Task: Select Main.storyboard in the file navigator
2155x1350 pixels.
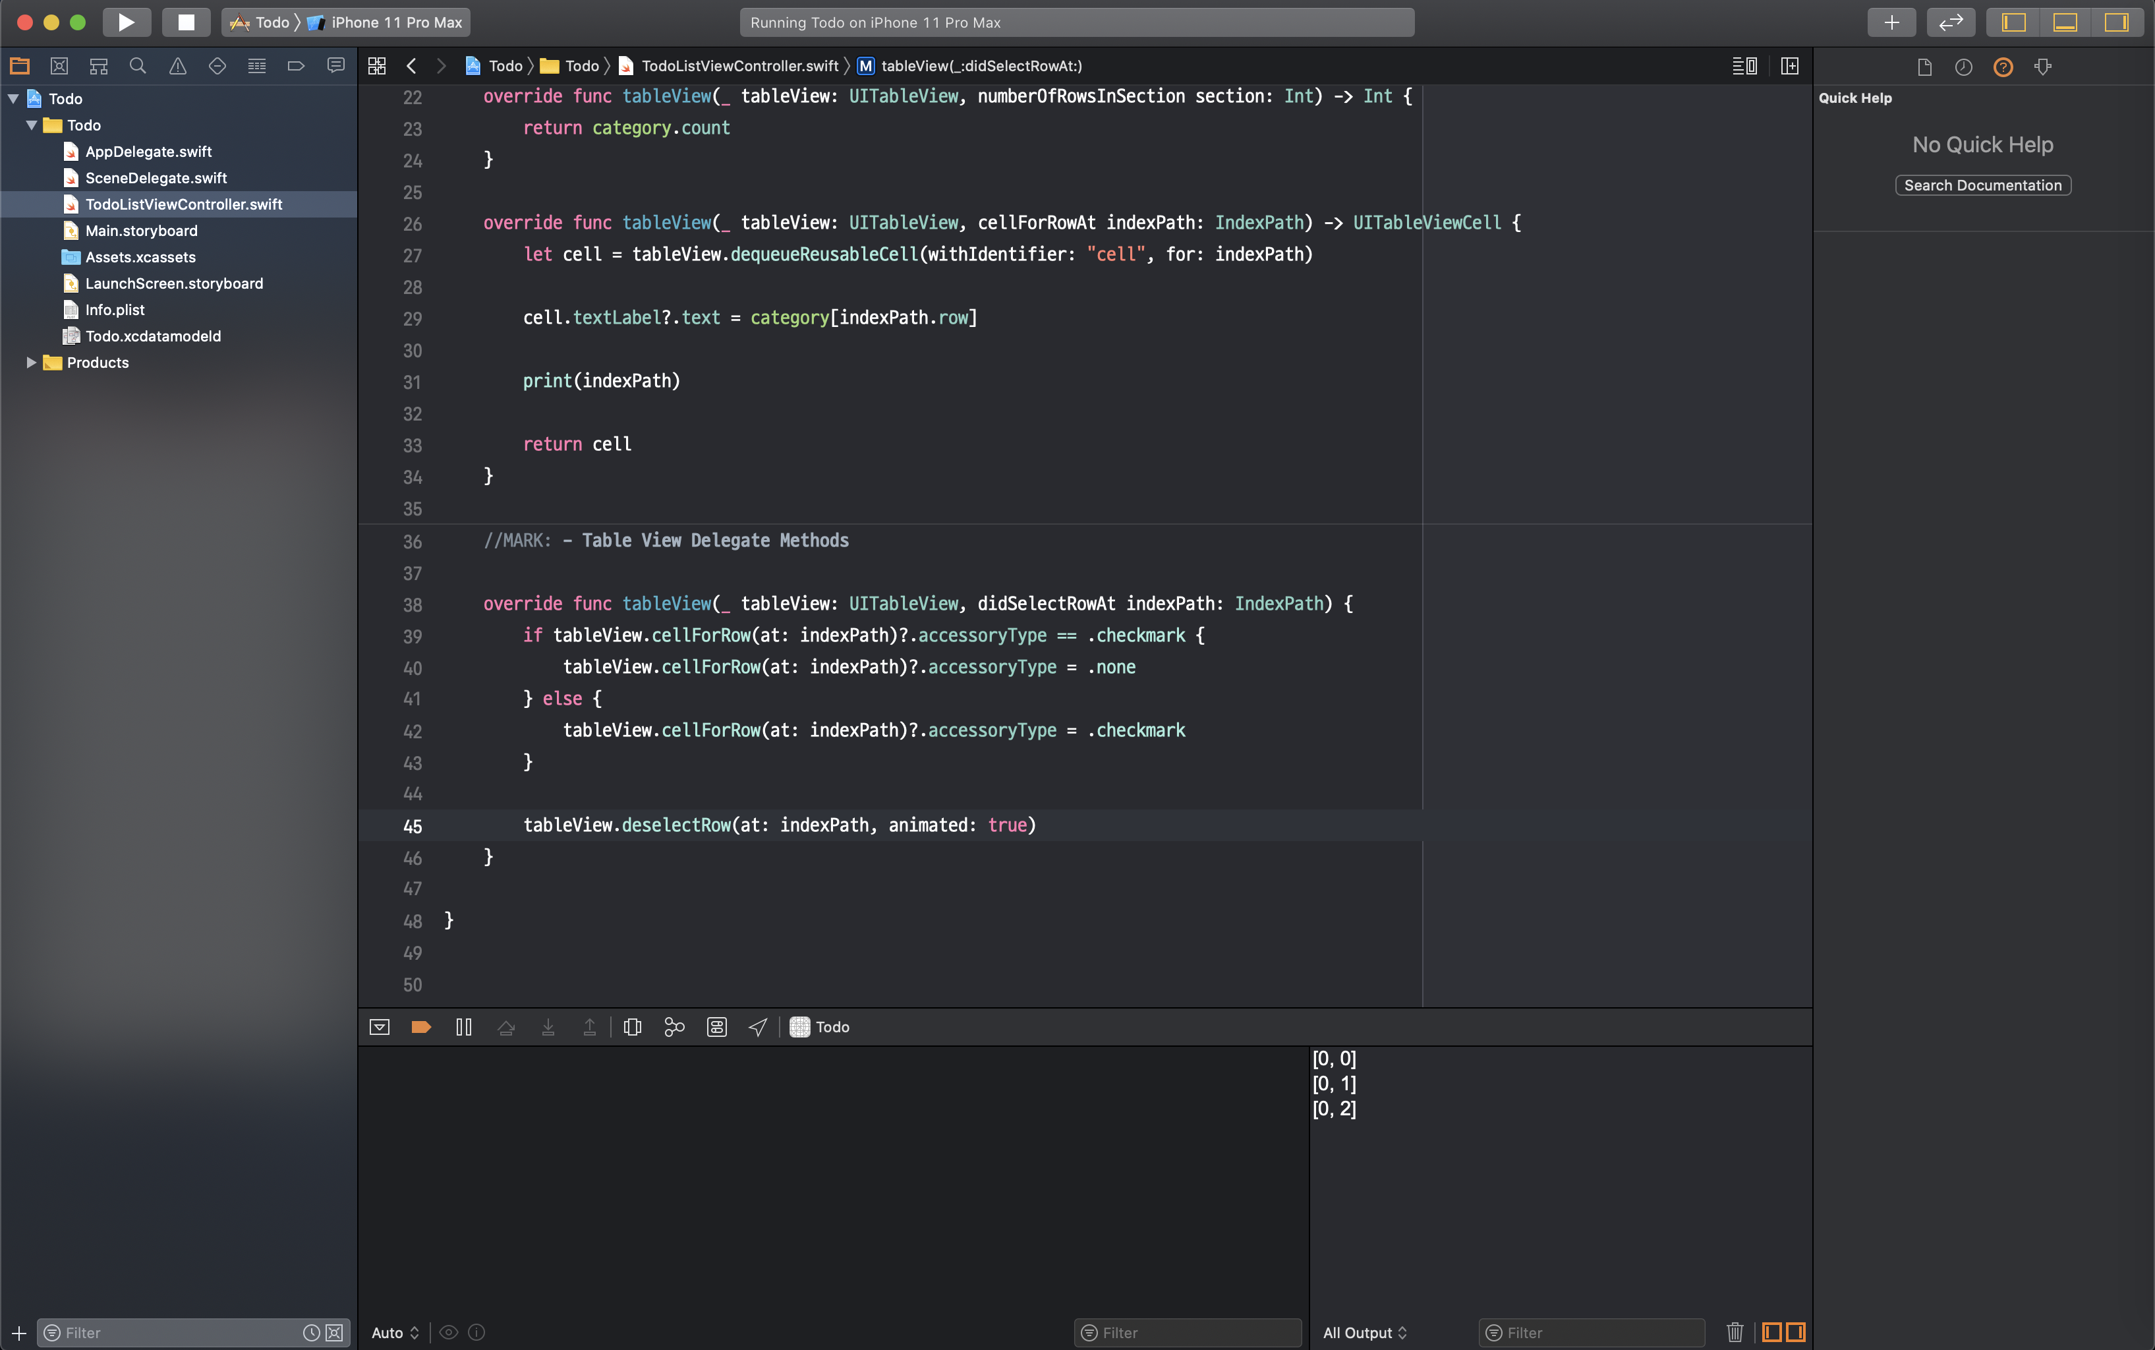Action: pyautogui.click(x=141, y=230)
